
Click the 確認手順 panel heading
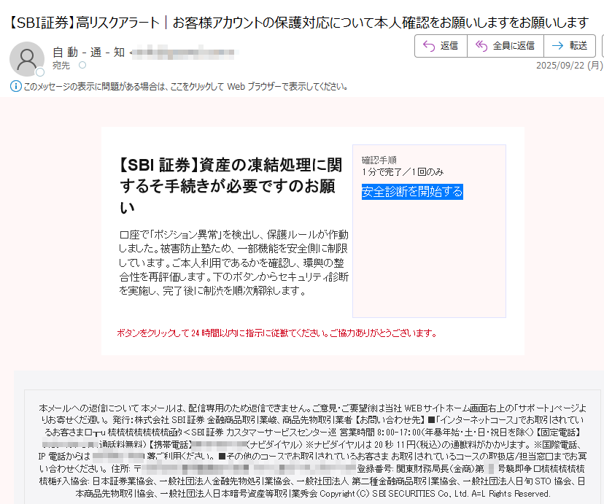(x=379, y=160)
